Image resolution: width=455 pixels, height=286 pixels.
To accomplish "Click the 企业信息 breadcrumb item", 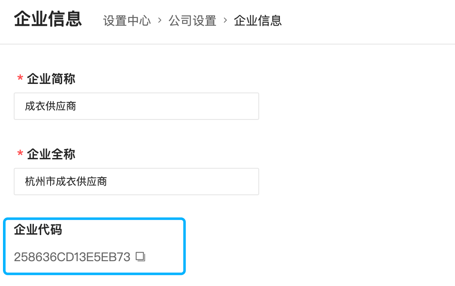I will tap(257, 21).
